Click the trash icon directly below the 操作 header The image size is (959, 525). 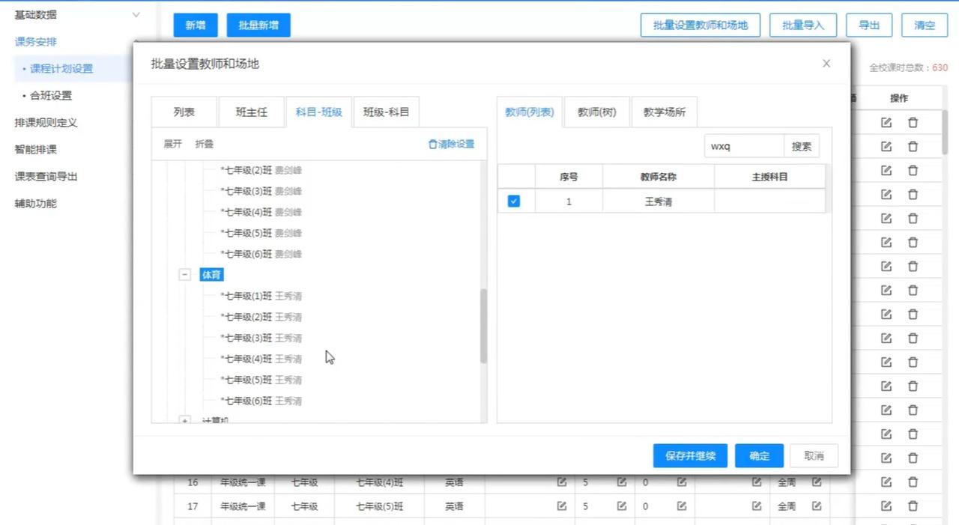[913, 122]
